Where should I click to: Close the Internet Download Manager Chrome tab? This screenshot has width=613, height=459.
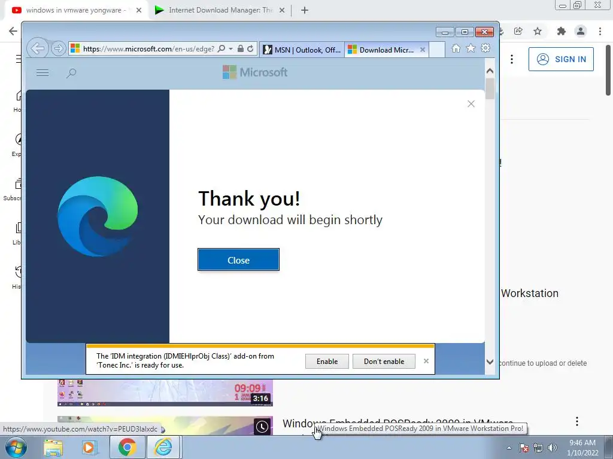pyautogui.click(x=282, y=11)
